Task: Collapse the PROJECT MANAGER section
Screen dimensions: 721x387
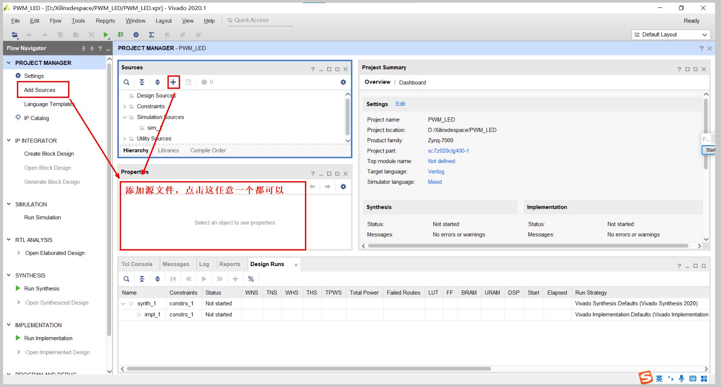Action: 9,63
